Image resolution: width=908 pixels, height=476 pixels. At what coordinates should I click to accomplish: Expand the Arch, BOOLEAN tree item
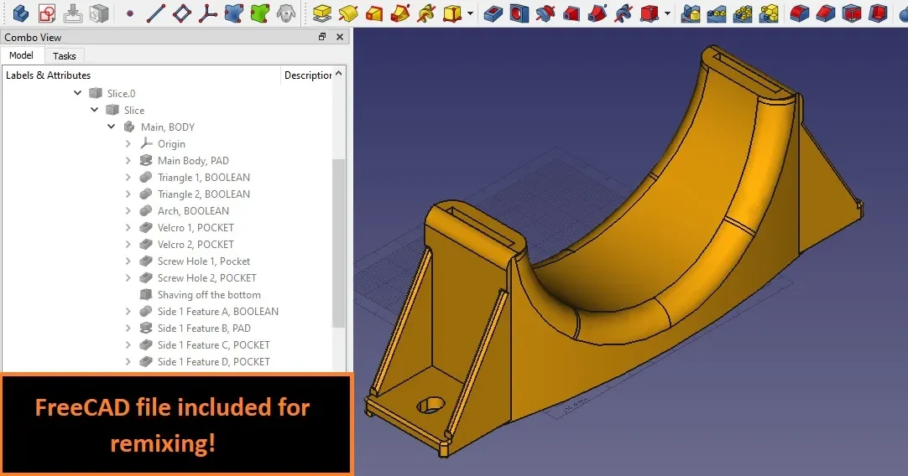pos(128,210)
